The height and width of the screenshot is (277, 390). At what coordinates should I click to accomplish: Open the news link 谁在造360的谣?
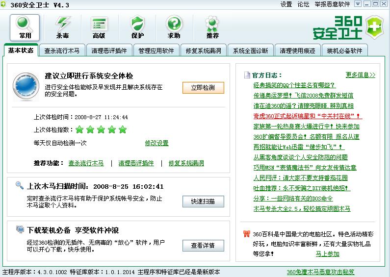click(x=304, y=106)
